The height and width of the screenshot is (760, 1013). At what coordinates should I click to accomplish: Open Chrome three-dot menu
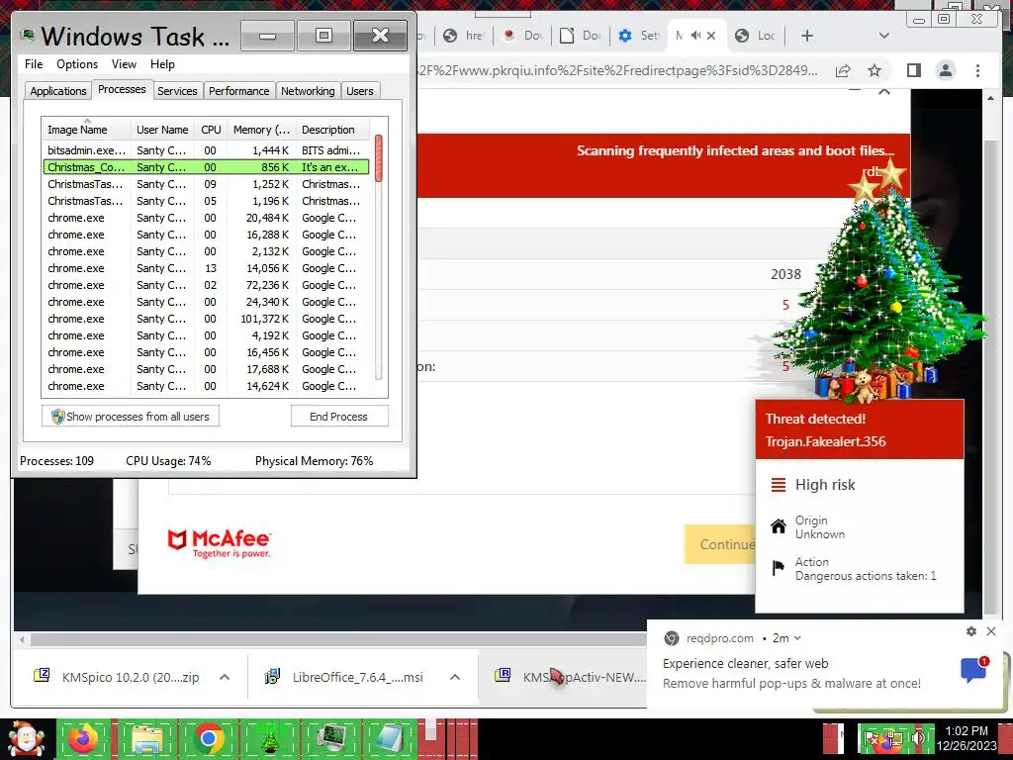coord(977,70)
